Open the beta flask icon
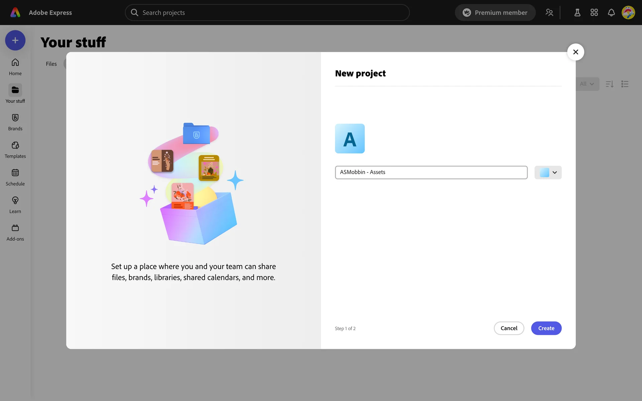This screenshot has width=642, height=401. (x=577, y=13)
